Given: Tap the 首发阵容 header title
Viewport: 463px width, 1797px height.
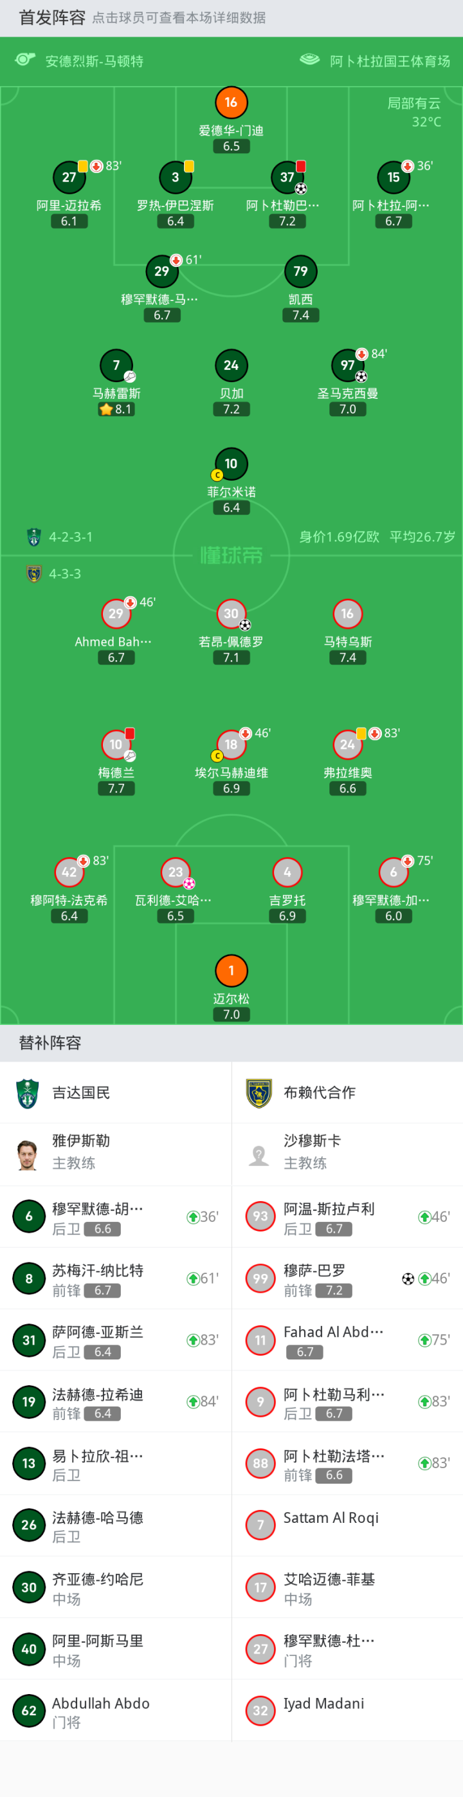Looking at the screenshot, I should click(x=51, y=17).
